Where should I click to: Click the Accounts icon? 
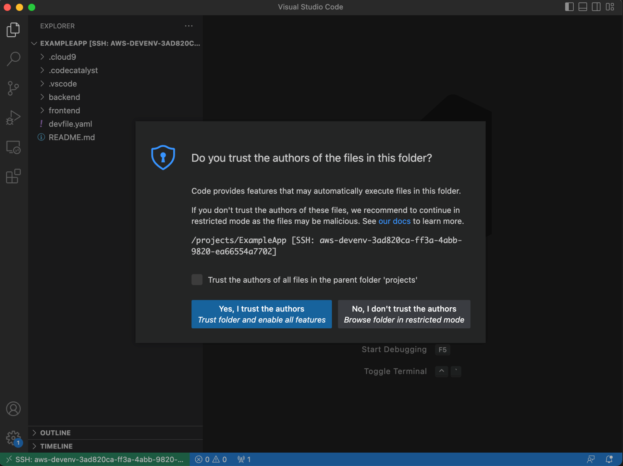pyautogui.click(x=13, y=409)
